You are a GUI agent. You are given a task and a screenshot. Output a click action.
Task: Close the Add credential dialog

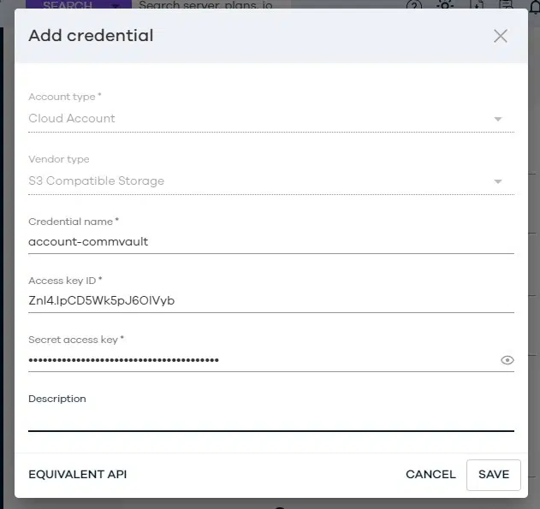501,36
